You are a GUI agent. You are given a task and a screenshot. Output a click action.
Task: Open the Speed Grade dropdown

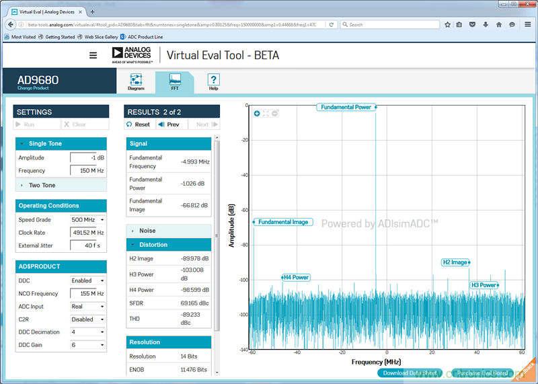pyautogui.click(x=87, y=220)
